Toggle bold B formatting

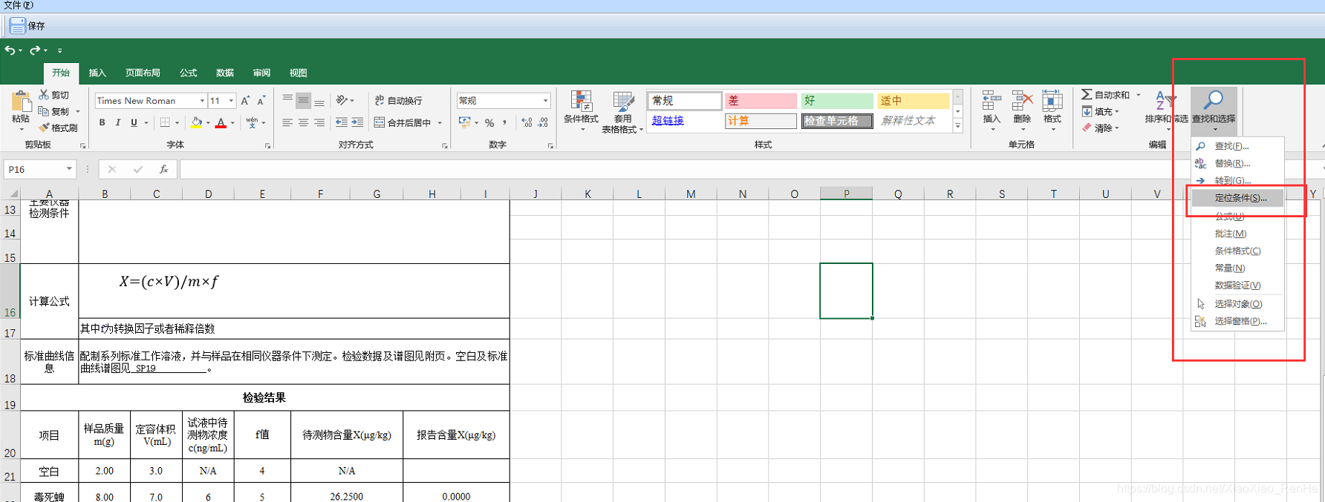point(102,122)
